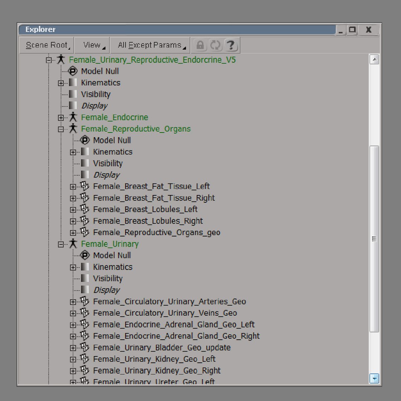Open the Scene Root scope menu
Screen dimensions: 401x401
pos(47,45)
